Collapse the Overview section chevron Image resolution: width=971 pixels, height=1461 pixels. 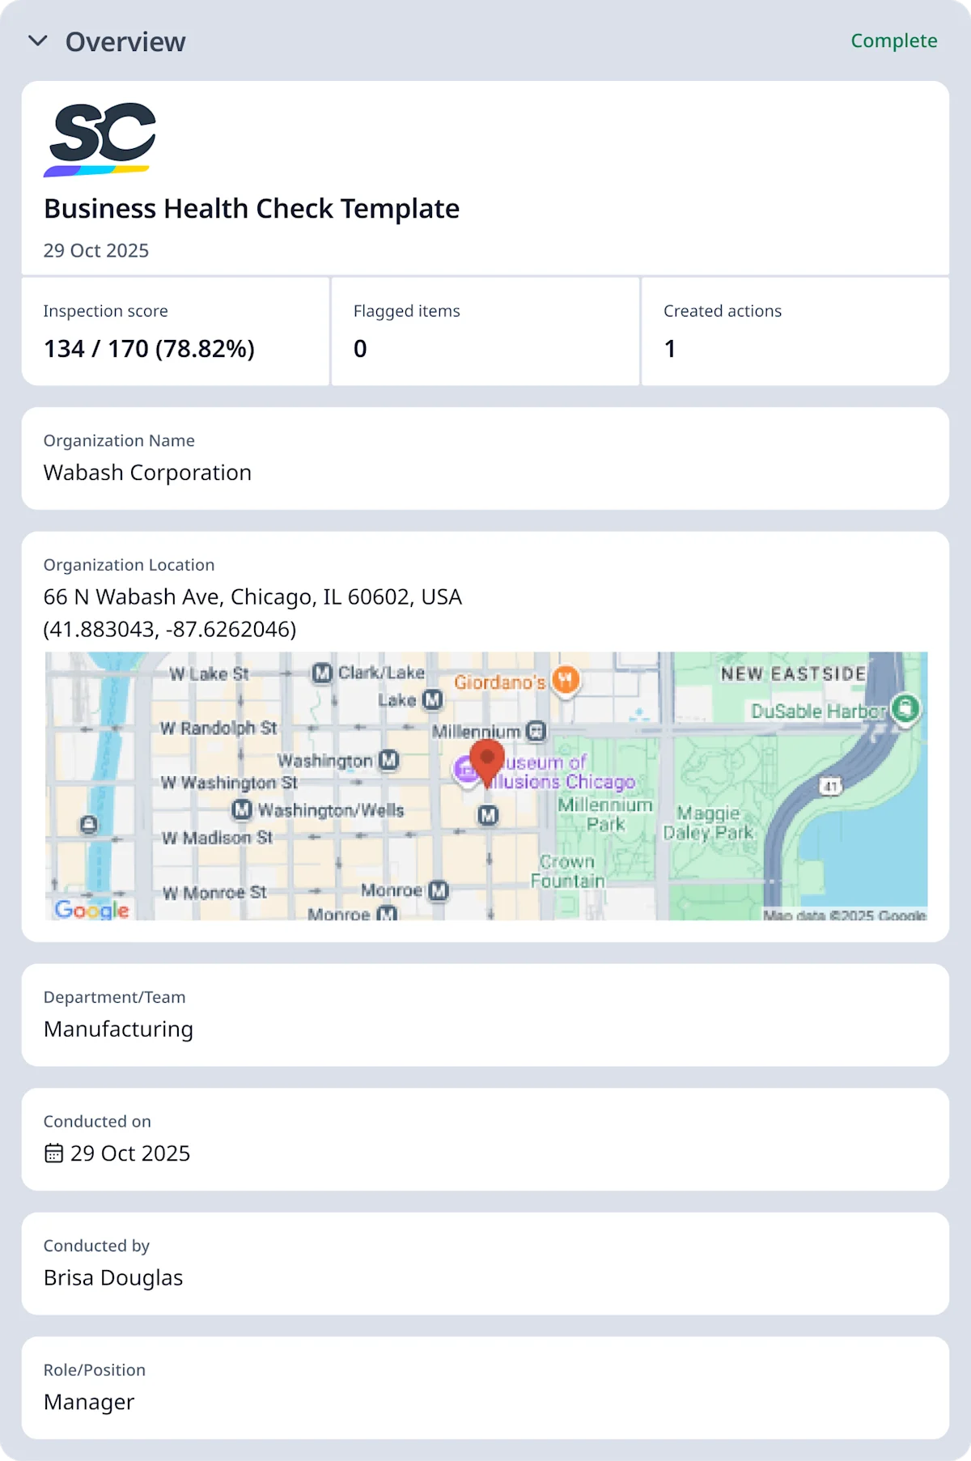pos(38,41)
